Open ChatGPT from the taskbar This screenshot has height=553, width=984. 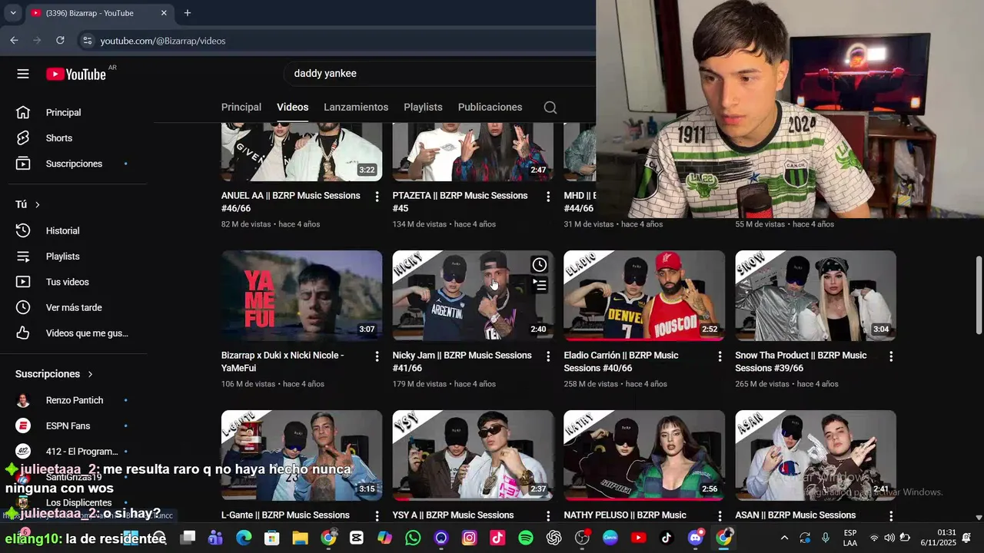point(553,538)
